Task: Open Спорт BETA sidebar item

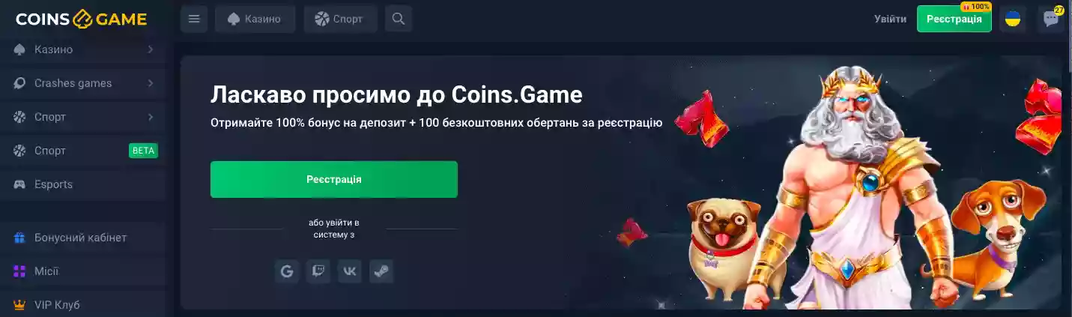Action: pos(82,151)
